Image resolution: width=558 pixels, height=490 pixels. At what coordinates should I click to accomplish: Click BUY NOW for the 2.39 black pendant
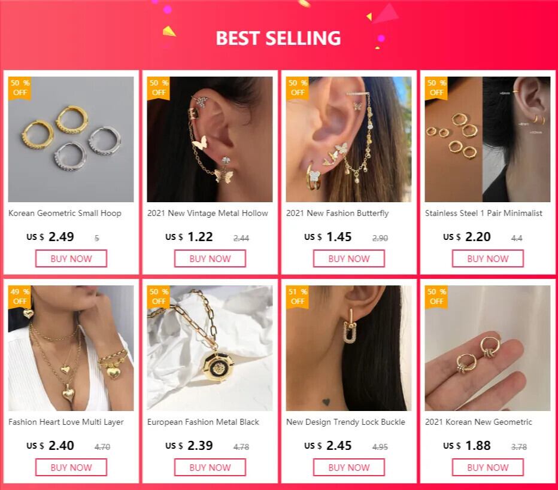[210, 467]
